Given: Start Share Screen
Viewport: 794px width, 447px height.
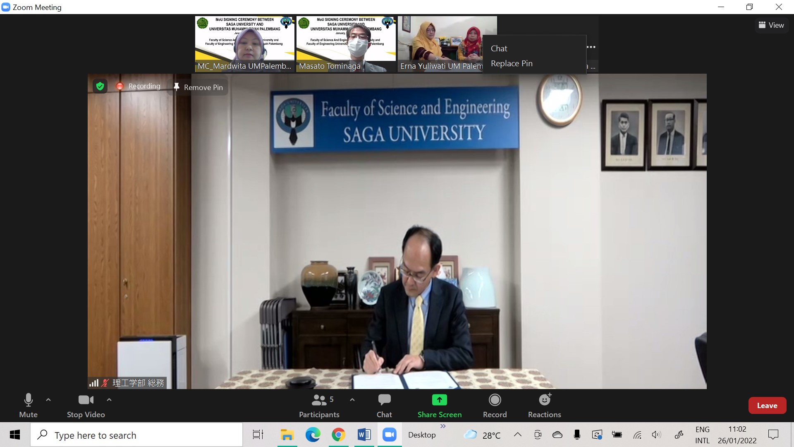Looking at the screenshot, I should point(439,406).
